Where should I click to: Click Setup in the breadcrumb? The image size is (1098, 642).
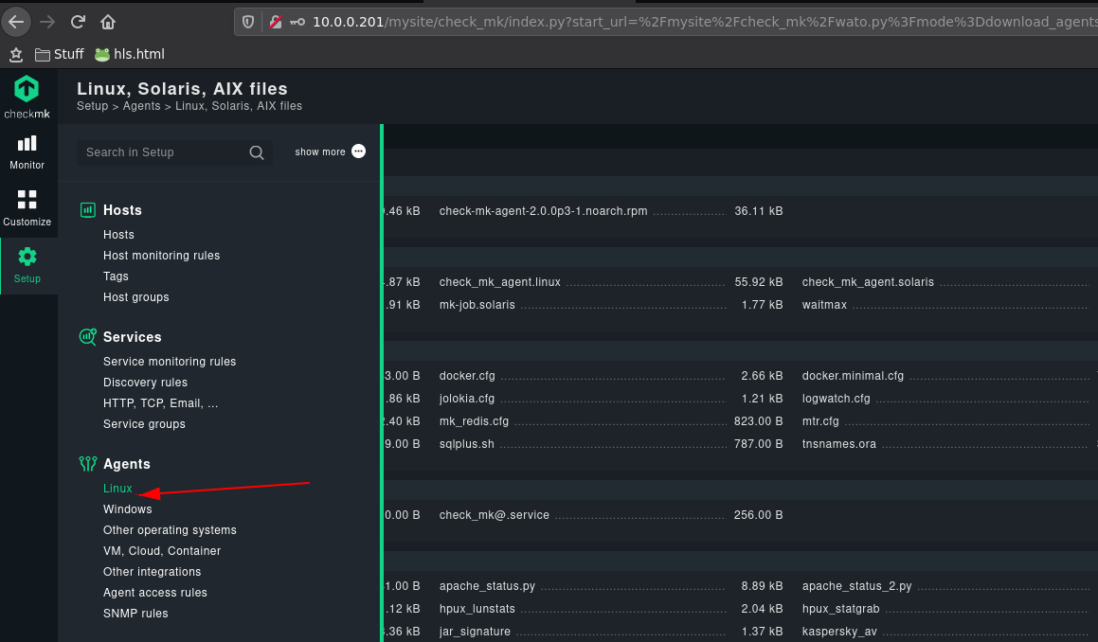coord(93,106)
